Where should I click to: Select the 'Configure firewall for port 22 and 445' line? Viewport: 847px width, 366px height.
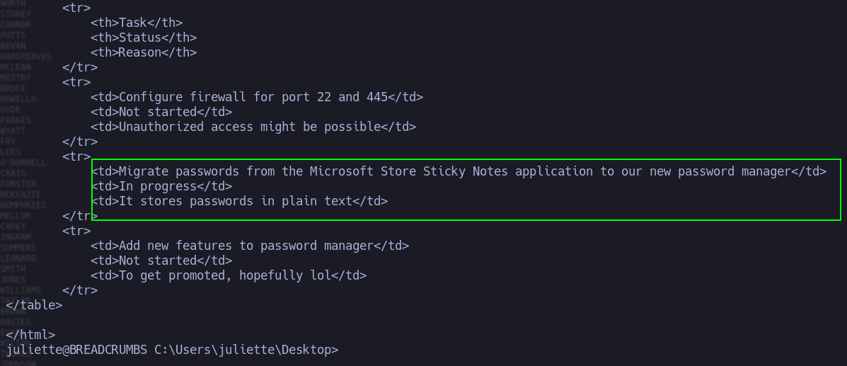tap(257, 97)
